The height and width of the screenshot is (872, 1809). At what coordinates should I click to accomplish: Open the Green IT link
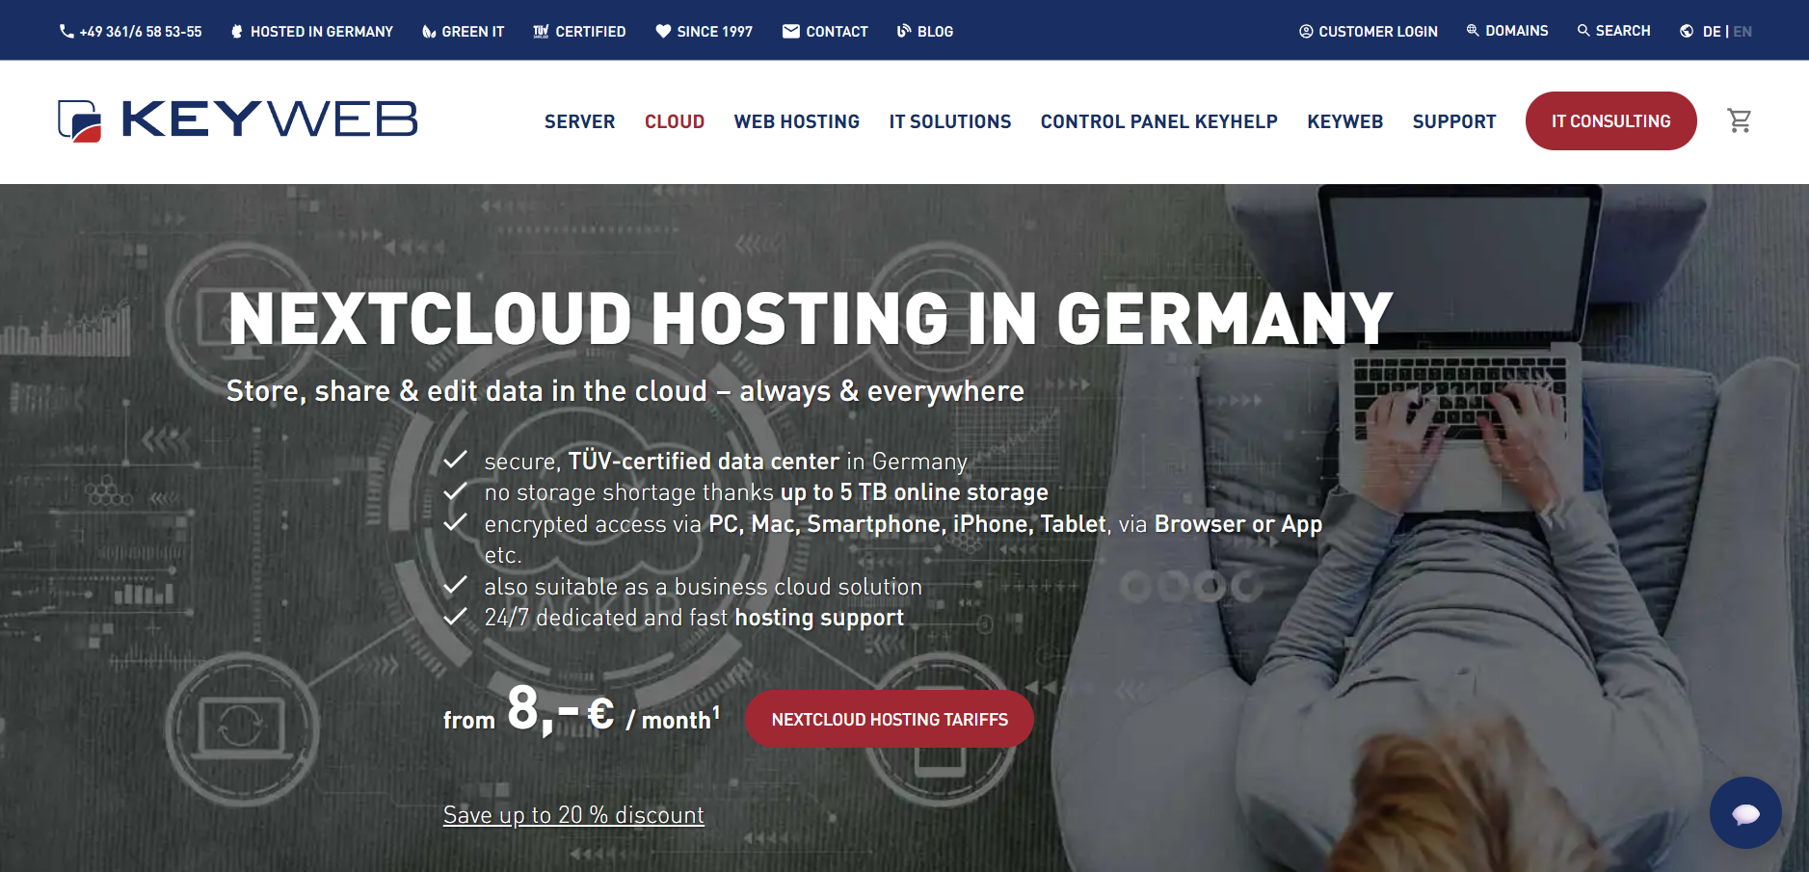tap(473, 32)
